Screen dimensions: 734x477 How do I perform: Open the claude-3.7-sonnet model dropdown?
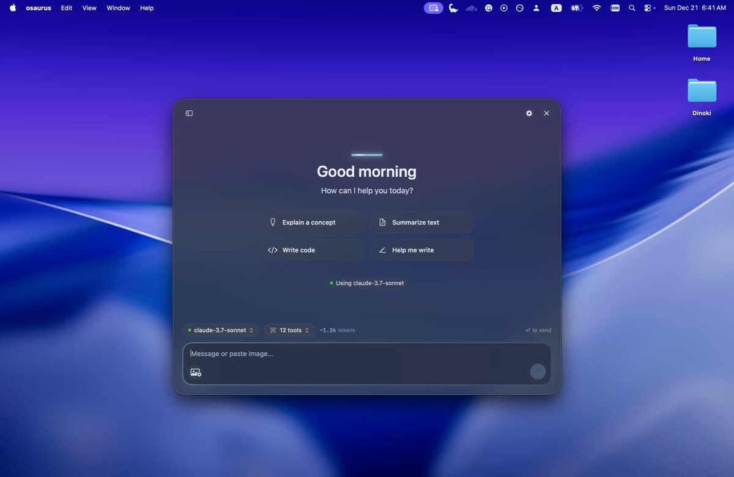pos(221,330)
